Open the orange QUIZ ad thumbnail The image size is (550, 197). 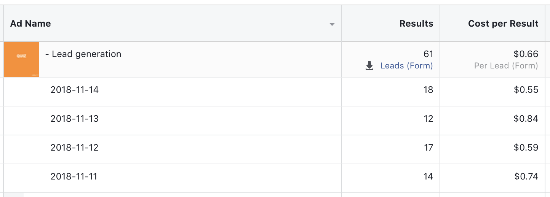21,59
